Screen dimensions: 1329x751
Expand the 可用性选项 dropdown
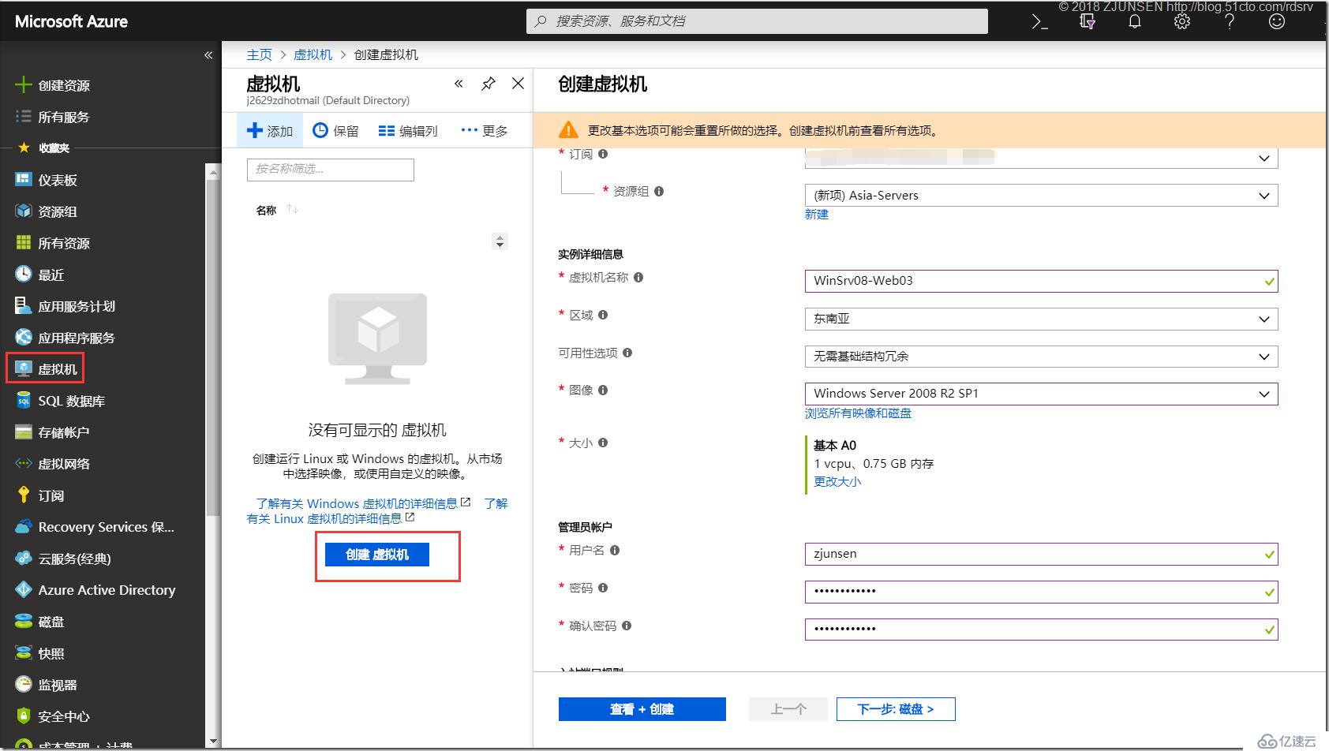pos(1041,357)
